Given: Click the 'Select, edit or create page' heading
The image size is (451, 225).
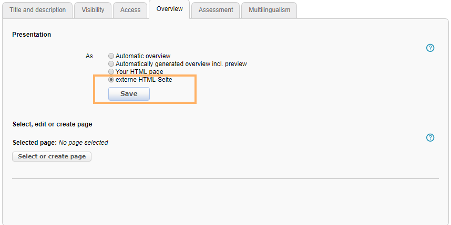Looking at the screenshot, I should (x=52, y=124).
